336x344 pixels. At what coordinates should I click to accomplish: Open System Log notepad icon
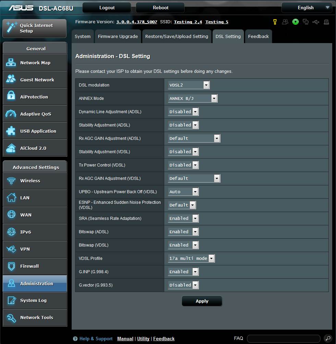[x=12, y=300]
